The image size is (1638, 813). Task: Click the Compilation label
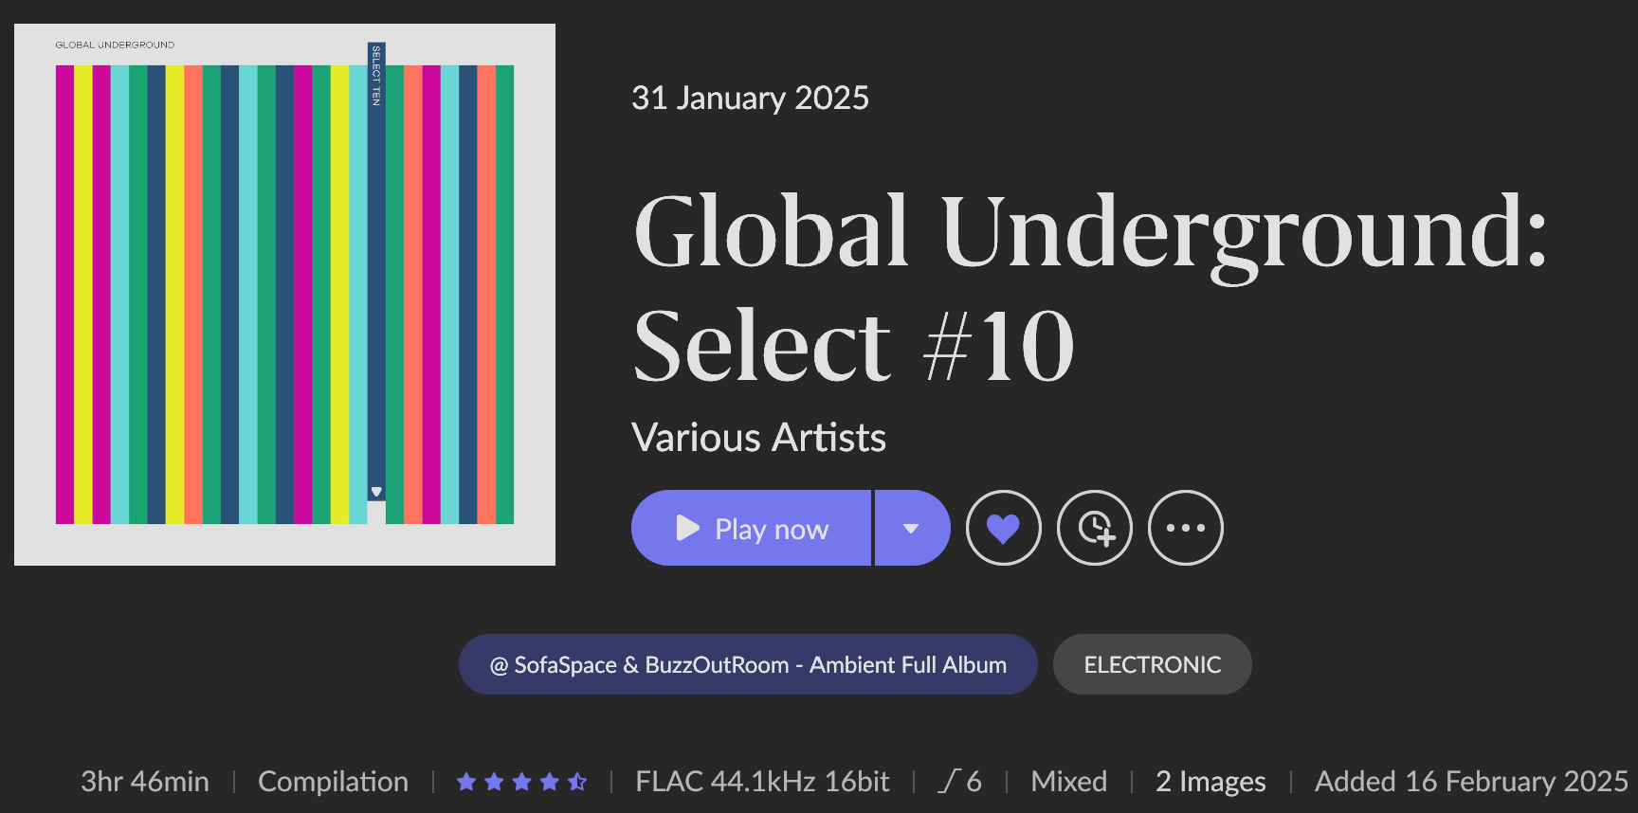[x=333, y=782]
